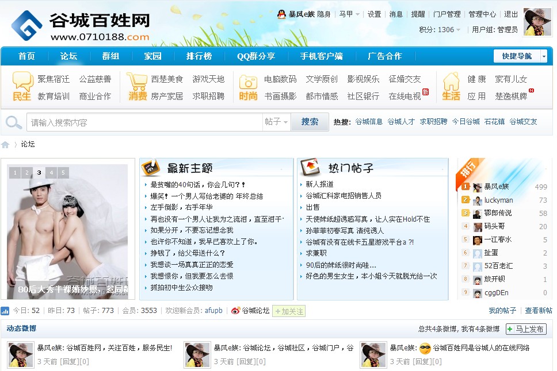Viewport: 557px width, 371px height.
Task: Click 码头哥 avatar in ranking list
Action: (x=478, y=227)
